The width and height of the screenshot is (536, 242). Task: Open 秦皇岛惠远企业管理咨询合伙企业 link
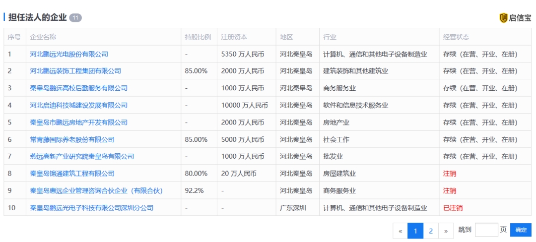pyautogui.click(x=96, y=190)
